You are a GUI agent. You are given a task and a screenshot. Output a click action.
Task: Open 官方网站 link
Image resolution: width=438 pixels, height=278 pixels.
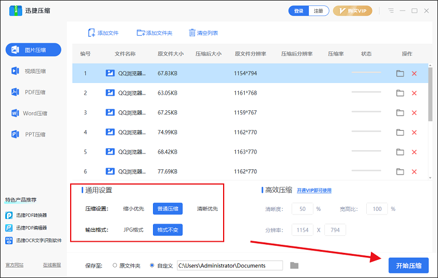point(15,265)
